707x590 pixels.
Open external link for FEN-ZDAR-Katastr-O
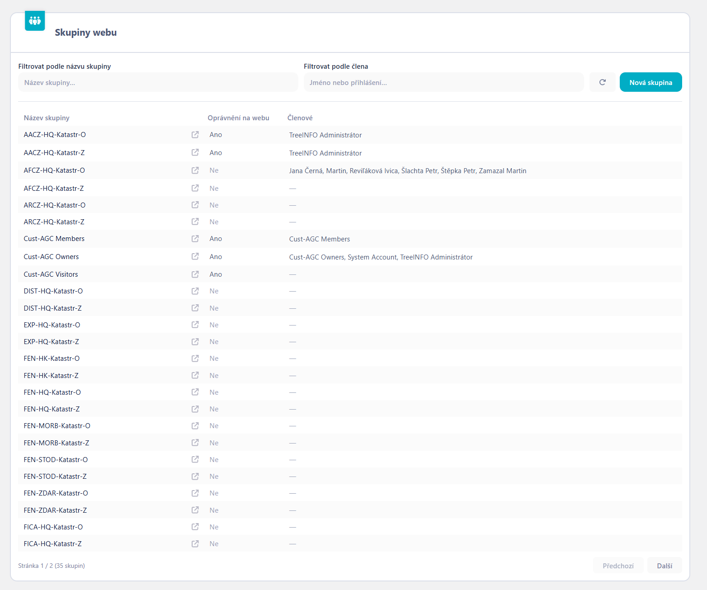pos(195,493)
